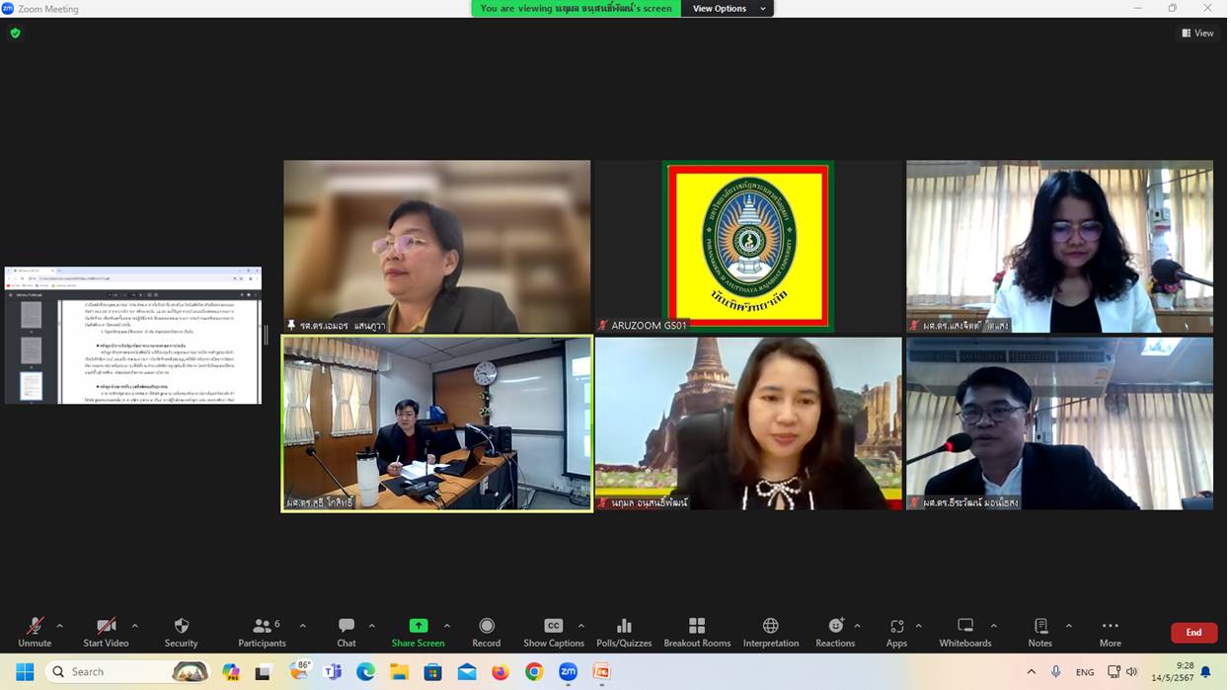Open the More options menu

click(x=1111, y=632)
